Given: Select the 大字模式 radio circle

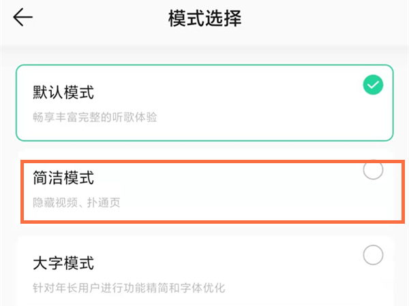Looking at the screenshot, I should click(x=373, y=255).
